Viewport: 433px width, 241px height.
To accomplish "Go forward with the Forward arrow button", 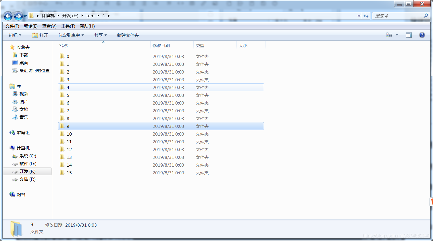I will [x=18, y=16].
